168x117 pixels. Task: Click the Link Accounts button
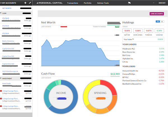(x=157, y=14)
